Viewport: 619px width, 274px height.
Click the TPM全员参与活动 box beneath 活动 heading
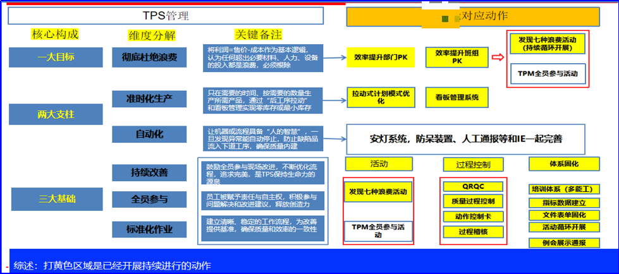pyautogui.click(x=378, y=231)
